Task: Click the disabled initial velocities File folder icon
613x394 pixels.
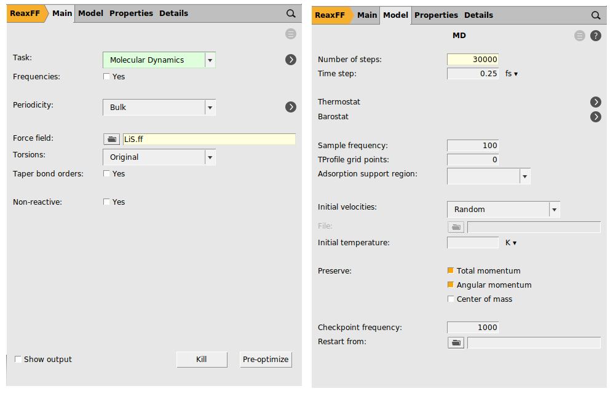Action: pyautogui.click(x=456, y=227)
